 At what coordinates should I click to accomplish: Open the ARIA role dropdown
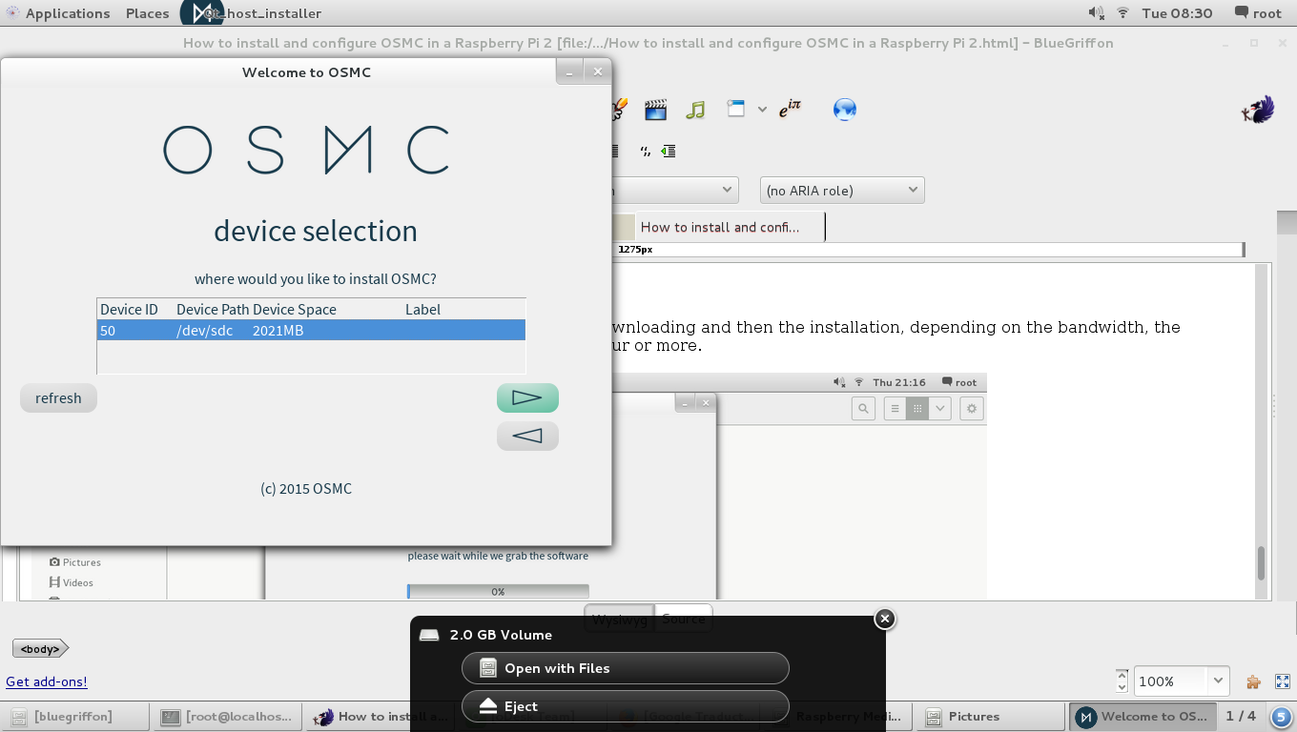[x=842, y=191]
